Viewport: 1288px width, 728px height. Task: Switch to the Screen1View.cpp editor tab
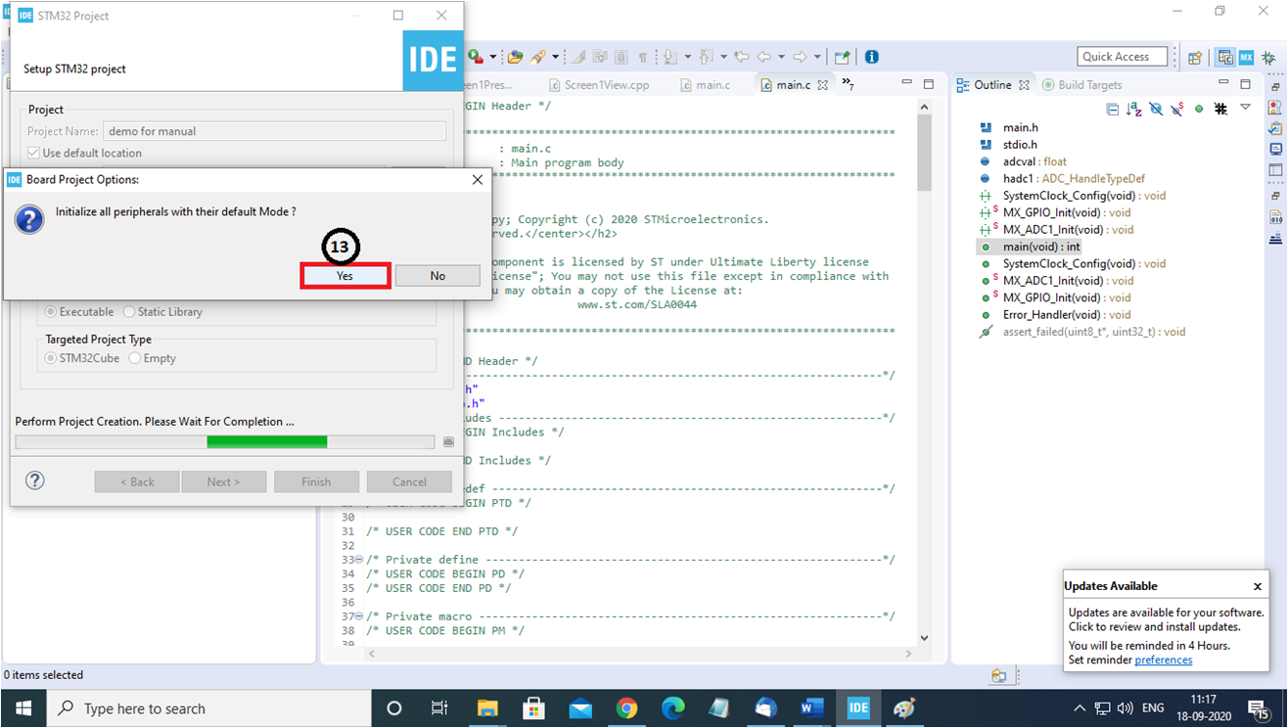pos(598,85)
